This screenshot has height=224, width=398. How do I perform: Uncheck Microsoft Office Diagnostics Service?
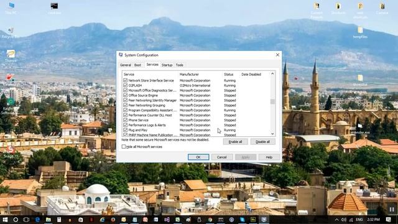125,90
